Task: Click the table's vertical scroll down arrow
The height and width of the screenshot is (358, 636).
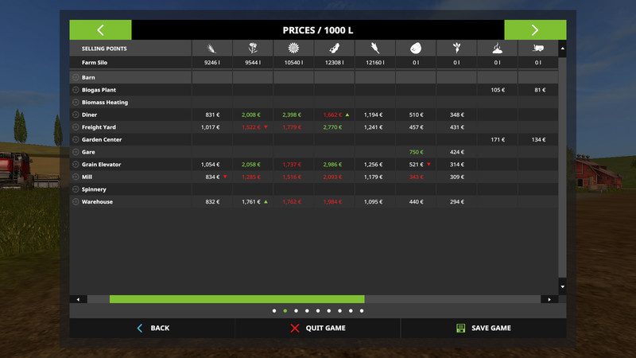Action: click(x=563, y=286)
